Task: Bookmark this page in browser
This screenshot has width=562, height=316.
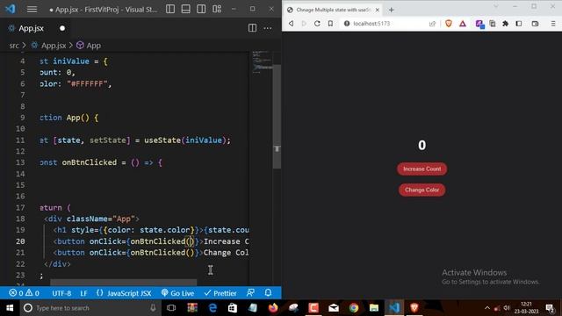Action: pos(330,24)
